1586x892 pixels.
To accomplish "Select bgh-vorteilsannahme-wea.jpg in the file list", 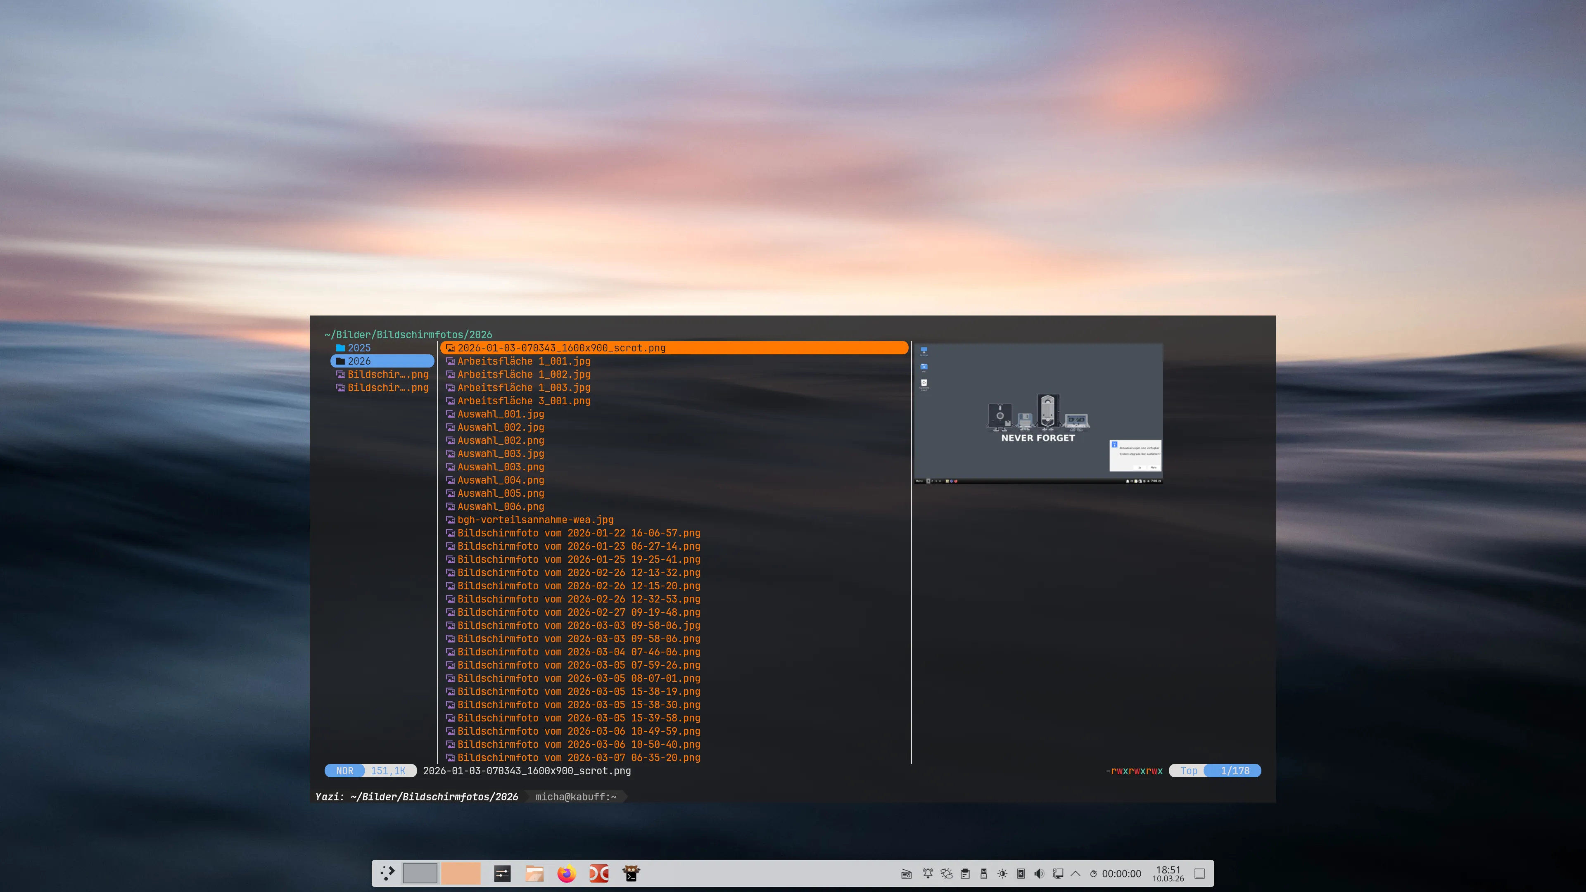I will pyautogui.click(x=535, y=520).
